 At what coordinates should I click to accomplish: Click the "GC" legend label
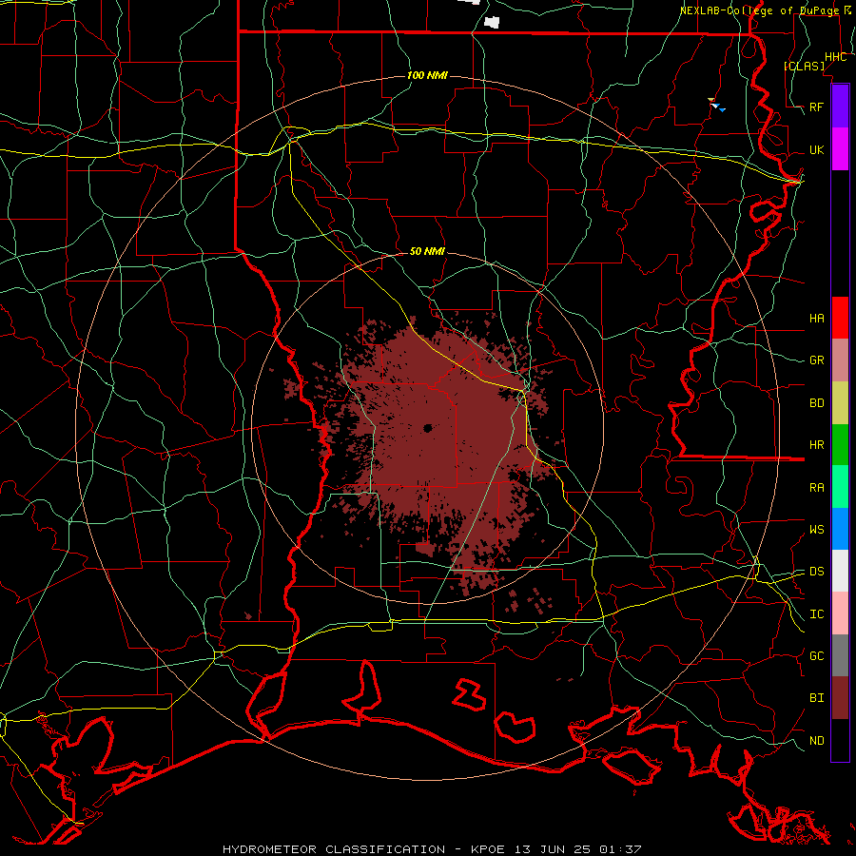click(816, 656)
